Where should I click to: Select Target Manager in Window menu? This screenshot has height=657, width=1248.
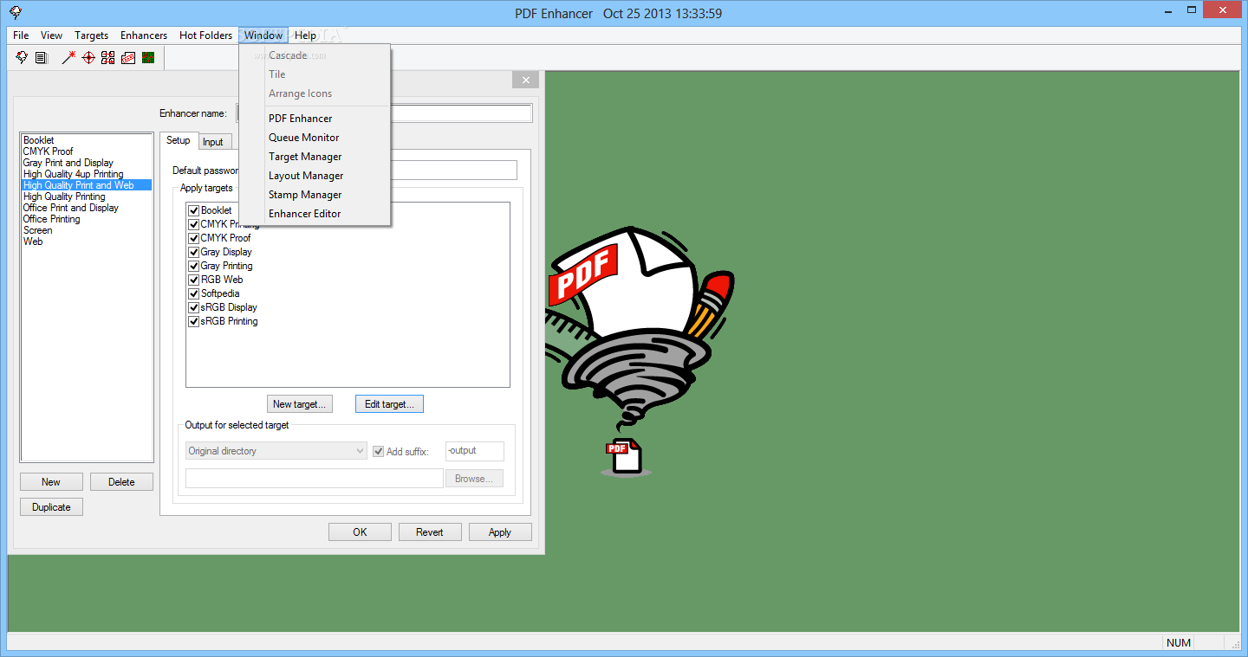315,157
